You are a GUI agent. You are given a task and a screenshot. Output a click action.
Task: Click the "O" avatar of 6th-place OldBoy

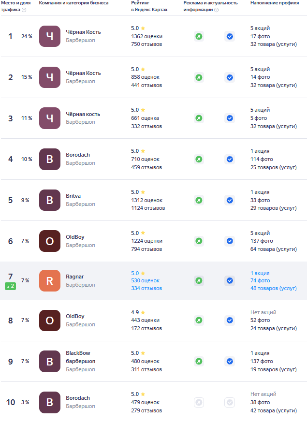click(50, 241)
